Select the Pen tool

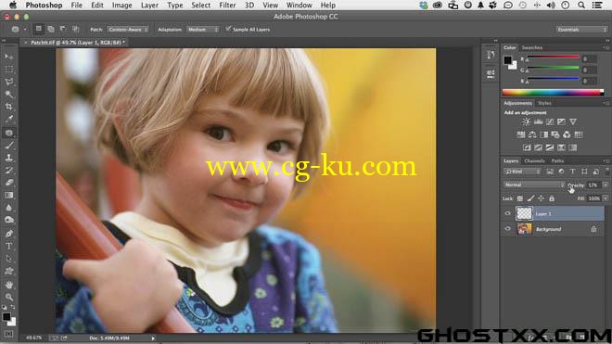tap(8, 234)
